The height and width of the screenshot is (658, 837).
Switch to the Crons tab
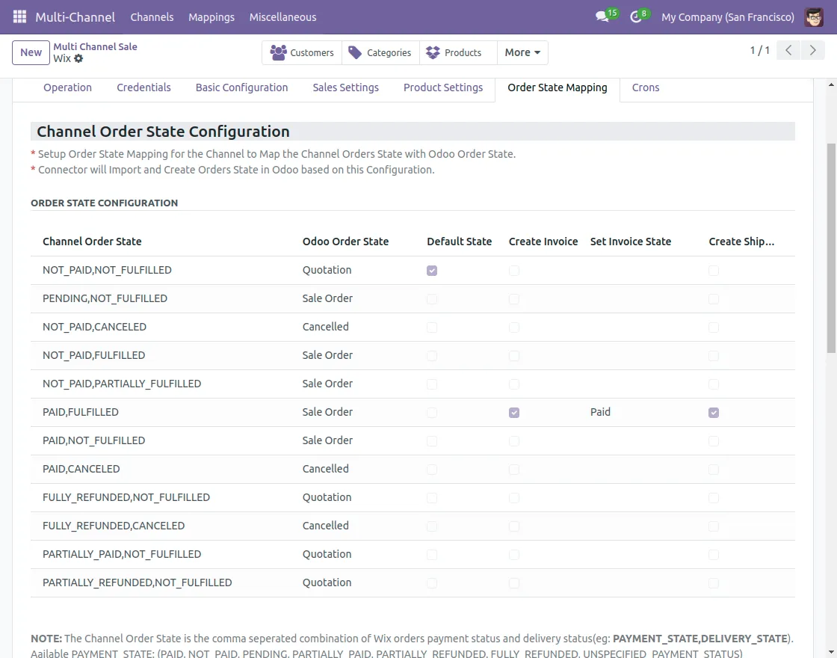646,87
